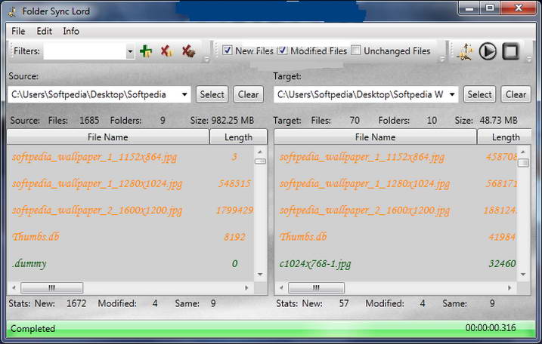Click the target list vertical scrollbar thumb
Screen dimensions: 542x344
523,162
